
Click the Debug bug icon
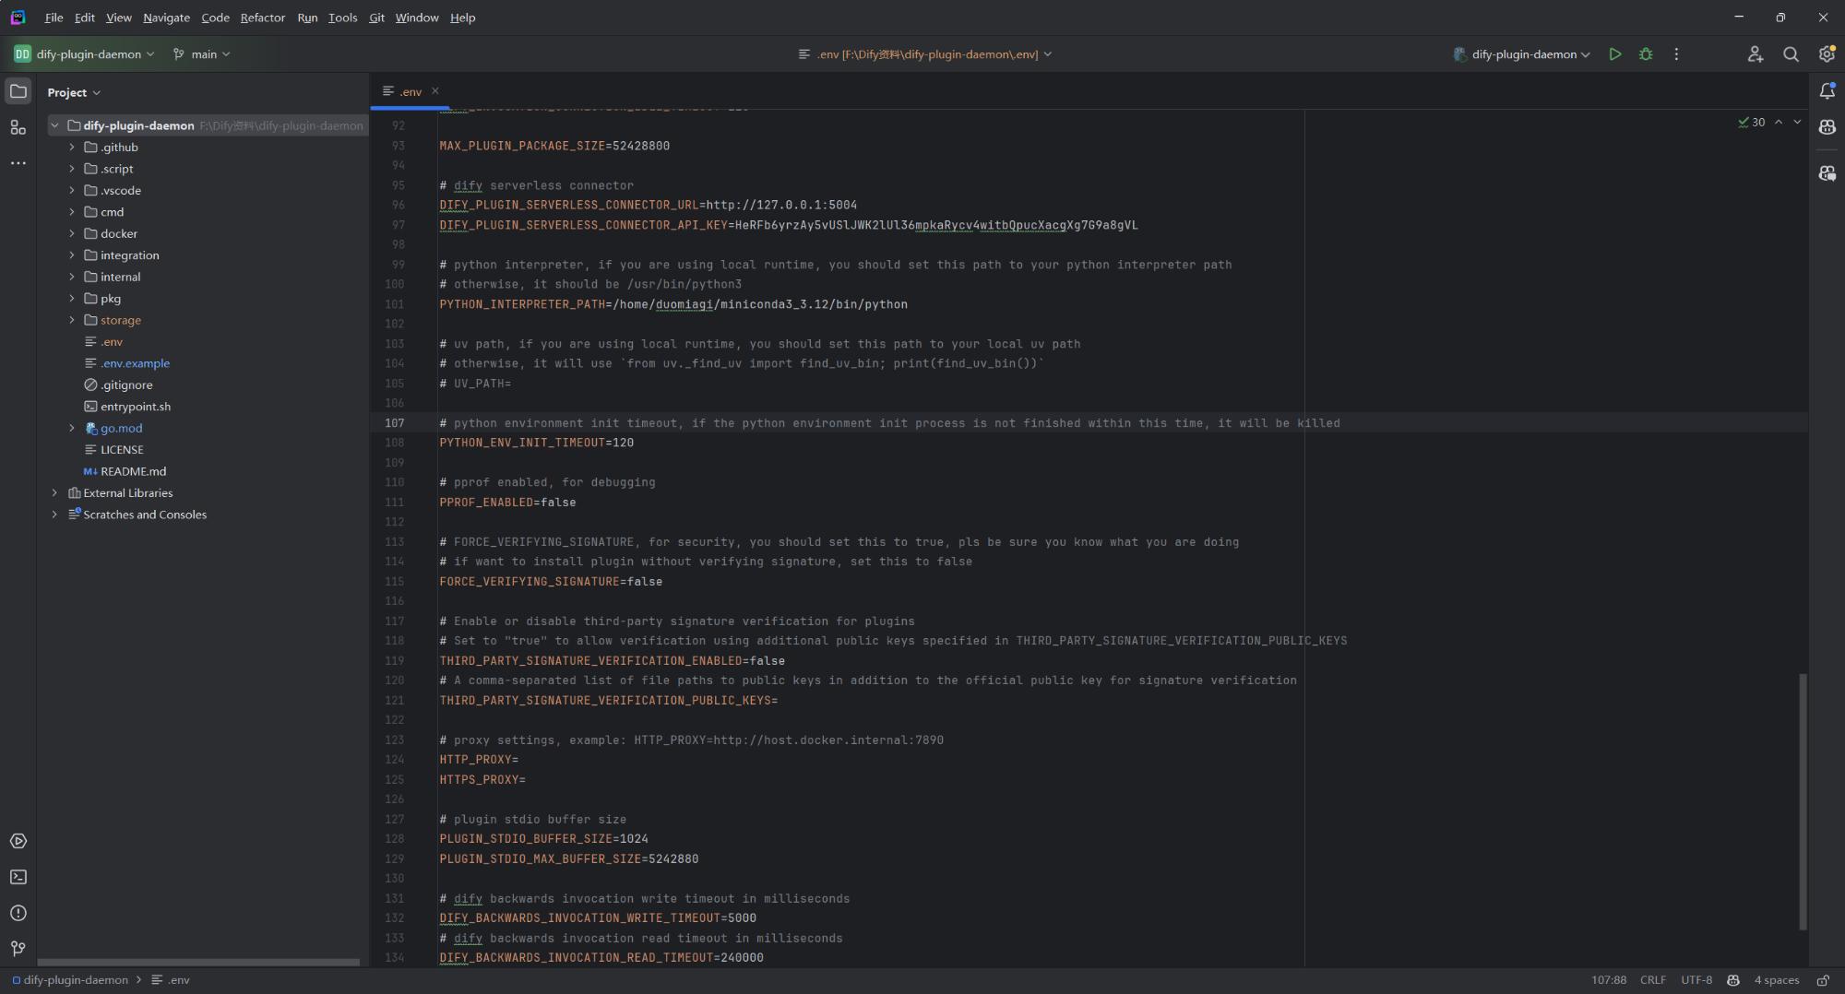(x=1646, y=54)
